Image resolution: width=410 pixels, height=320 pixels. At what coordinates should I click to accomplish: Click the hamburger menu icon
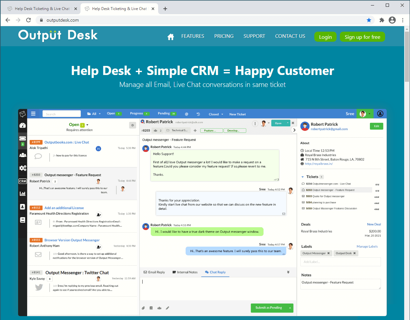[x=33, y=114]
